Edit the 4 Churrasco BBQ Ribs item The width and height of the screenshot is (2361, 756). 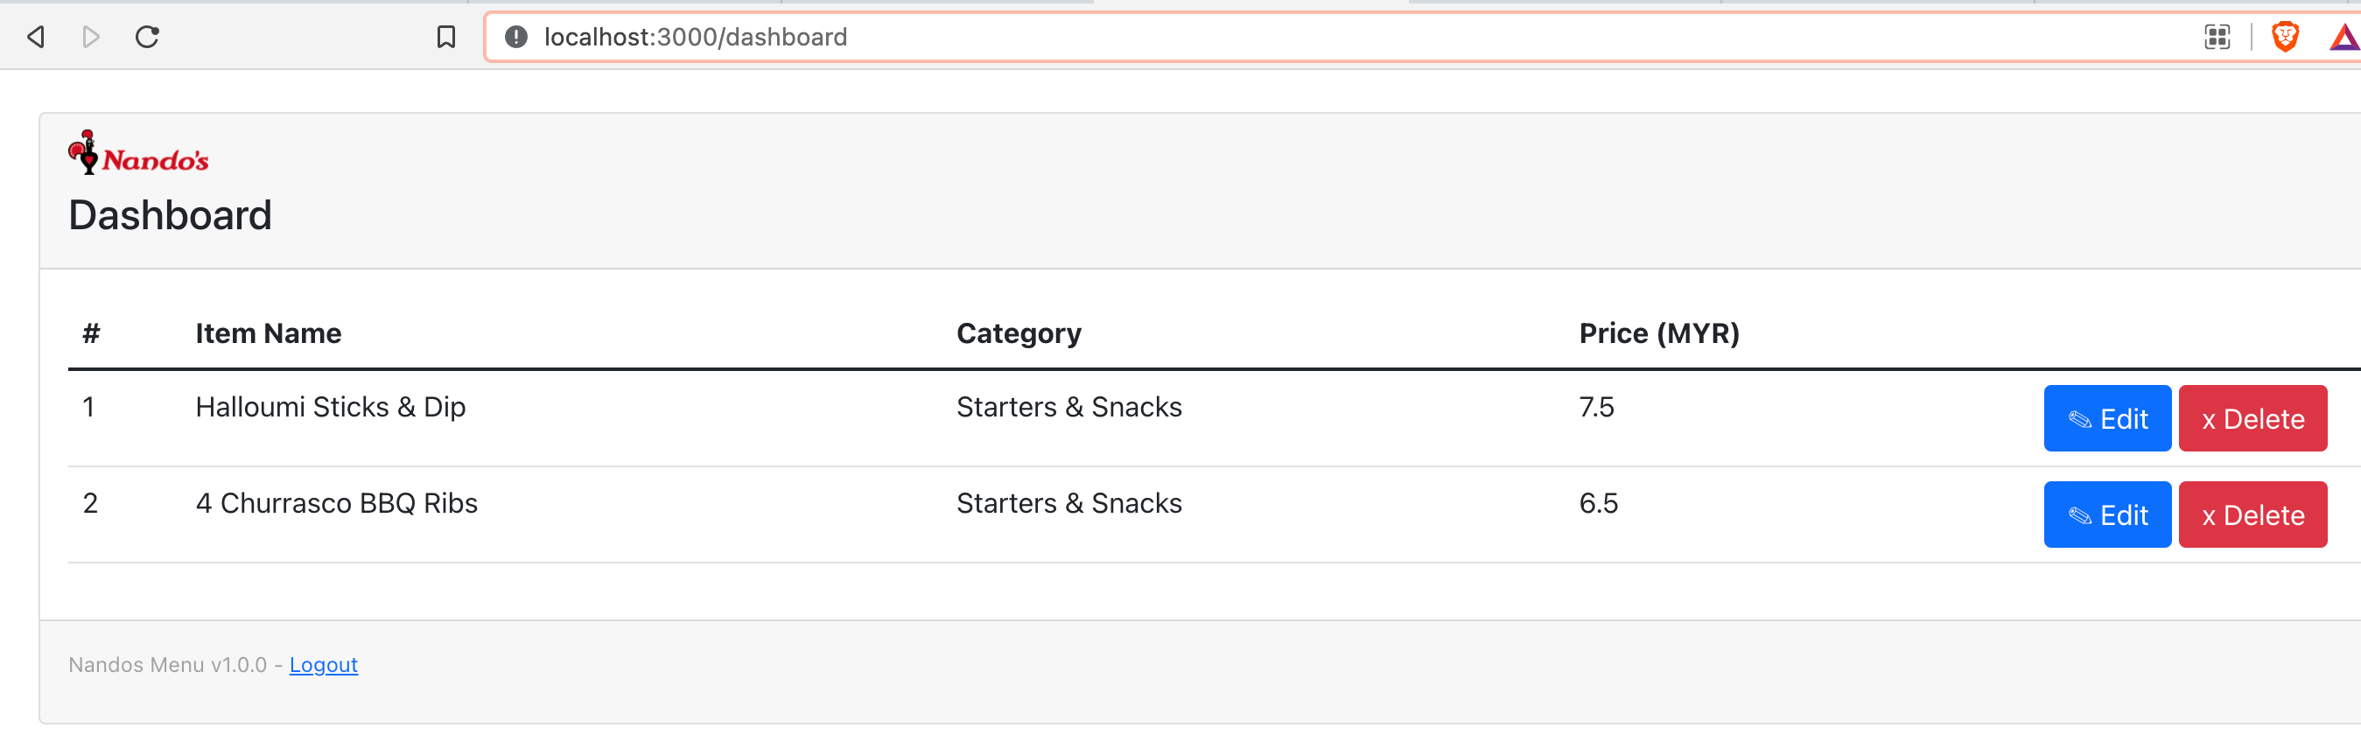2106,515
